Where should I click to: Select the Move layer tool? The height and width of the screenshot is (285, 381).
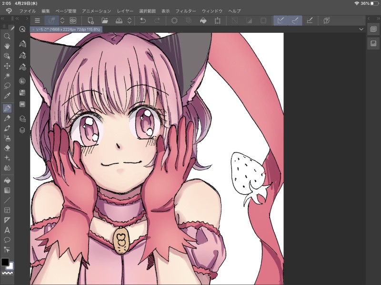7,66
